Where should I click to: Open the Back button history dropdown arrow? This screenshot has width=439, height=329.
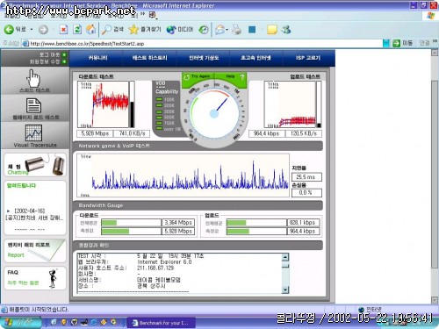(32, 30)
